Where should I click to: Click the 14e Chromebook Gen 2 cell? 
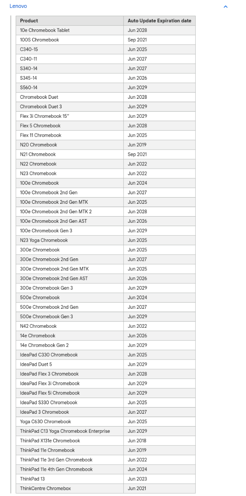pyautogui.click(x=69, y=345)
